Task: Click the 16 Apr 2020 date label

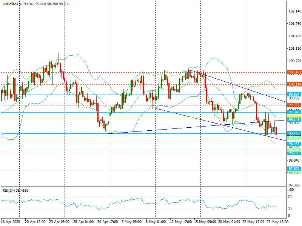Action: click(10, 222)
